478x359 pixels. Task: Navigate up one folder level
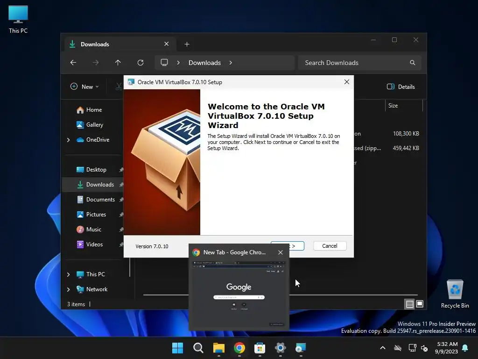tap(118, 63)
